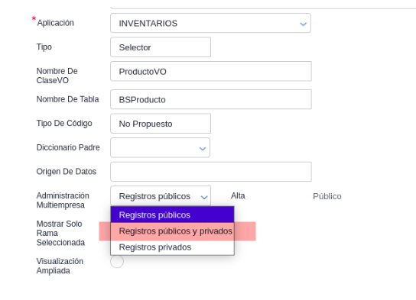The height and width of the screenshot is (300, 416).
Task: Choose Registros públicos in the list
Action: (172, 215)
